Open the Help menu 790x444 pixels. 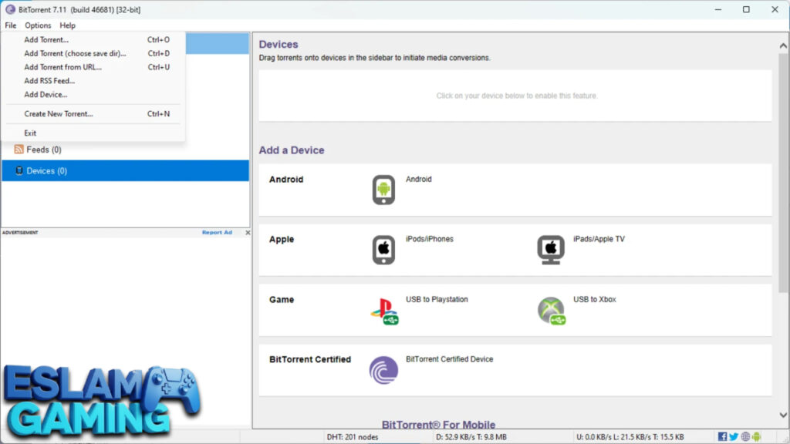(68, 25)
